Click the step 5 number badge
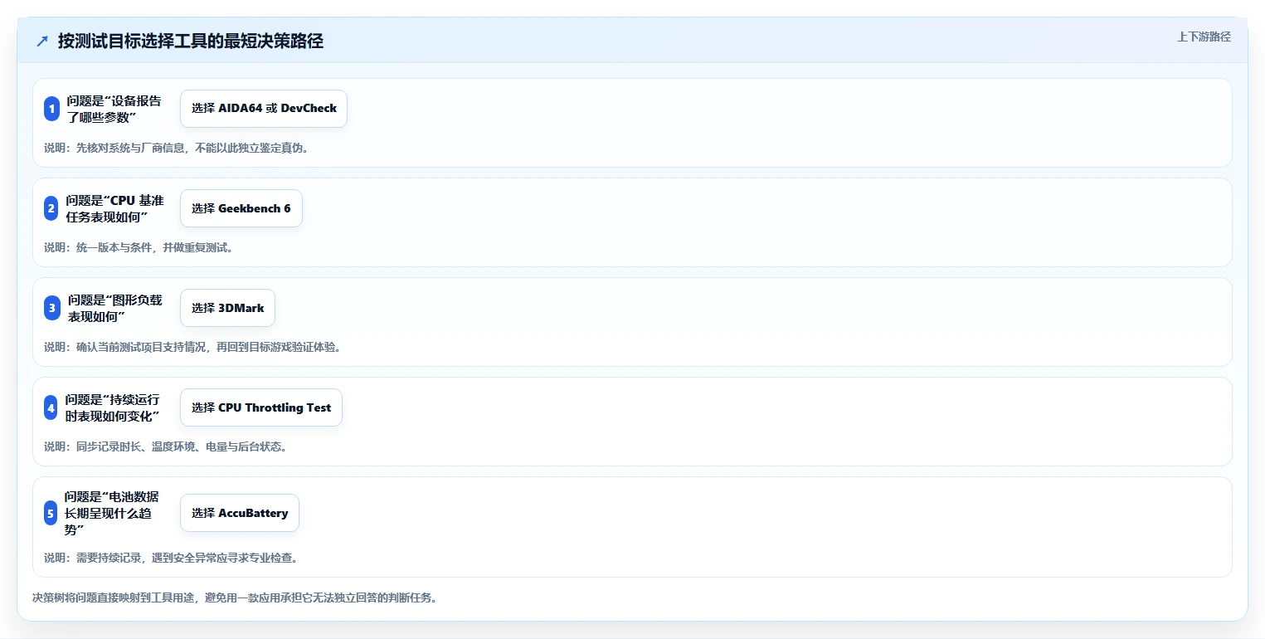This screenshot has width=1265, height=639. tap(51, 513)
